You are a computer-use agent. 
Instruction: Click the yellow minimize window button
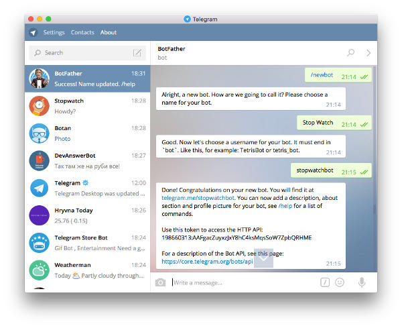40,19
